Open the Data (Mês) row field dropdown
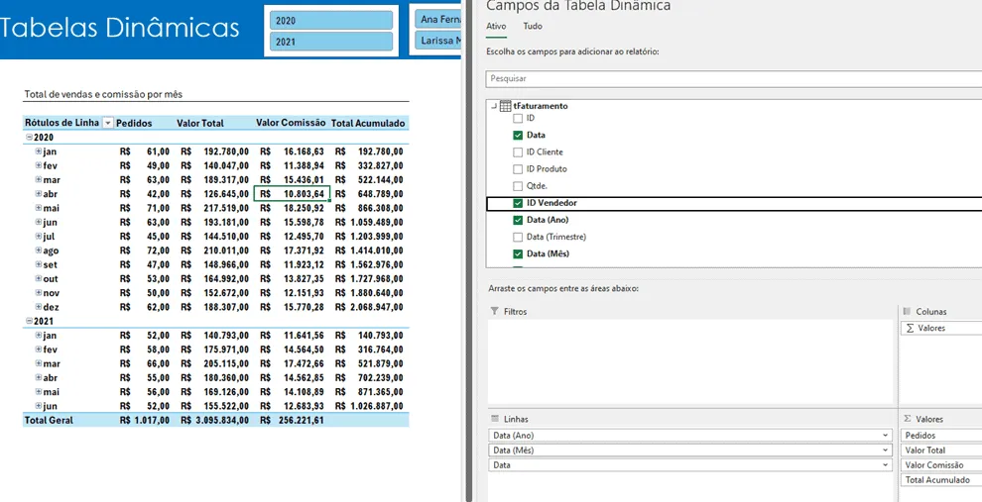The width and height of the screenshot is (982, 502). pos(885,451)
